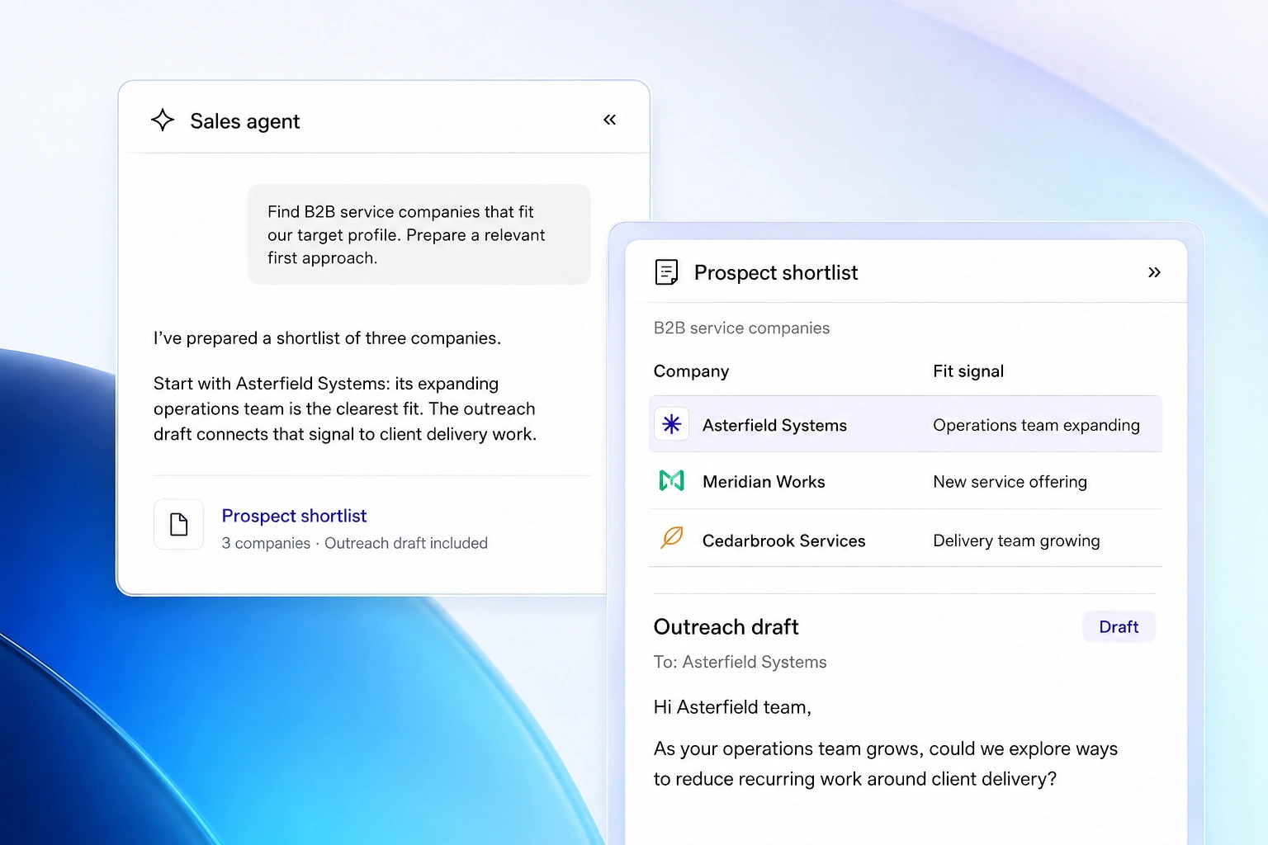This screenshot has height=845, width=1268.
Task: Select the Cedarbrook Services company name
Action: 783,541
